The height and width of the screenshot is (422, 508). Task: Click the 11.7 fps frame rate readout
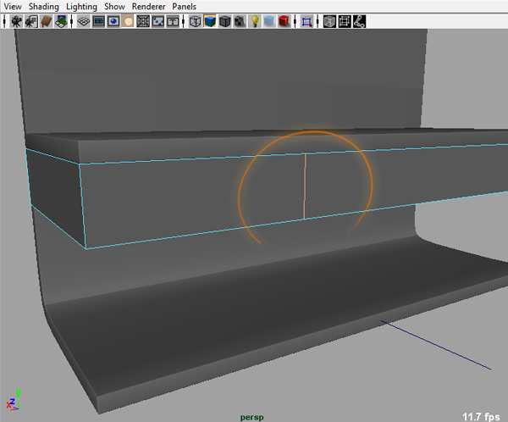pyautogui.click(x=481, y=416)
